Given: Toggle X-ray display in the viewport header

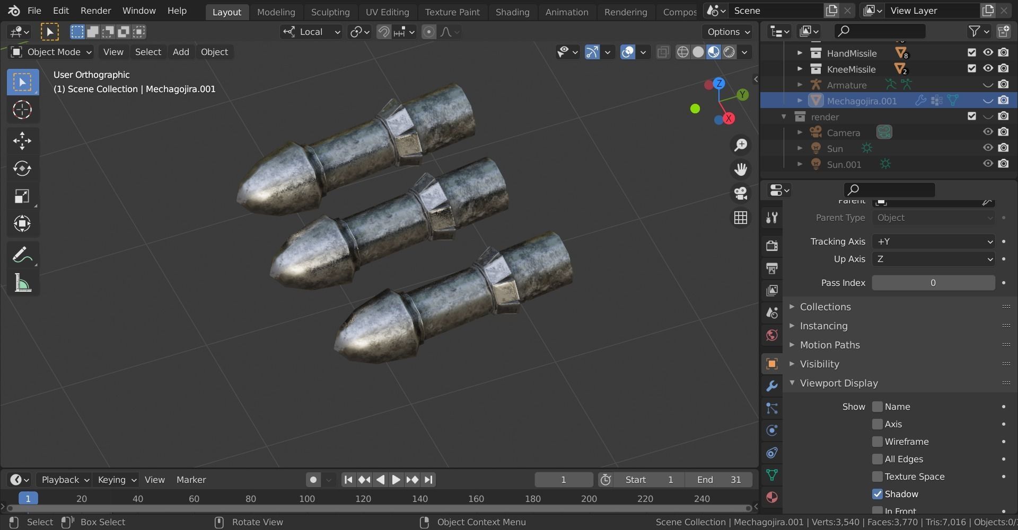Looking at the screenshot, I should point(663,52).
